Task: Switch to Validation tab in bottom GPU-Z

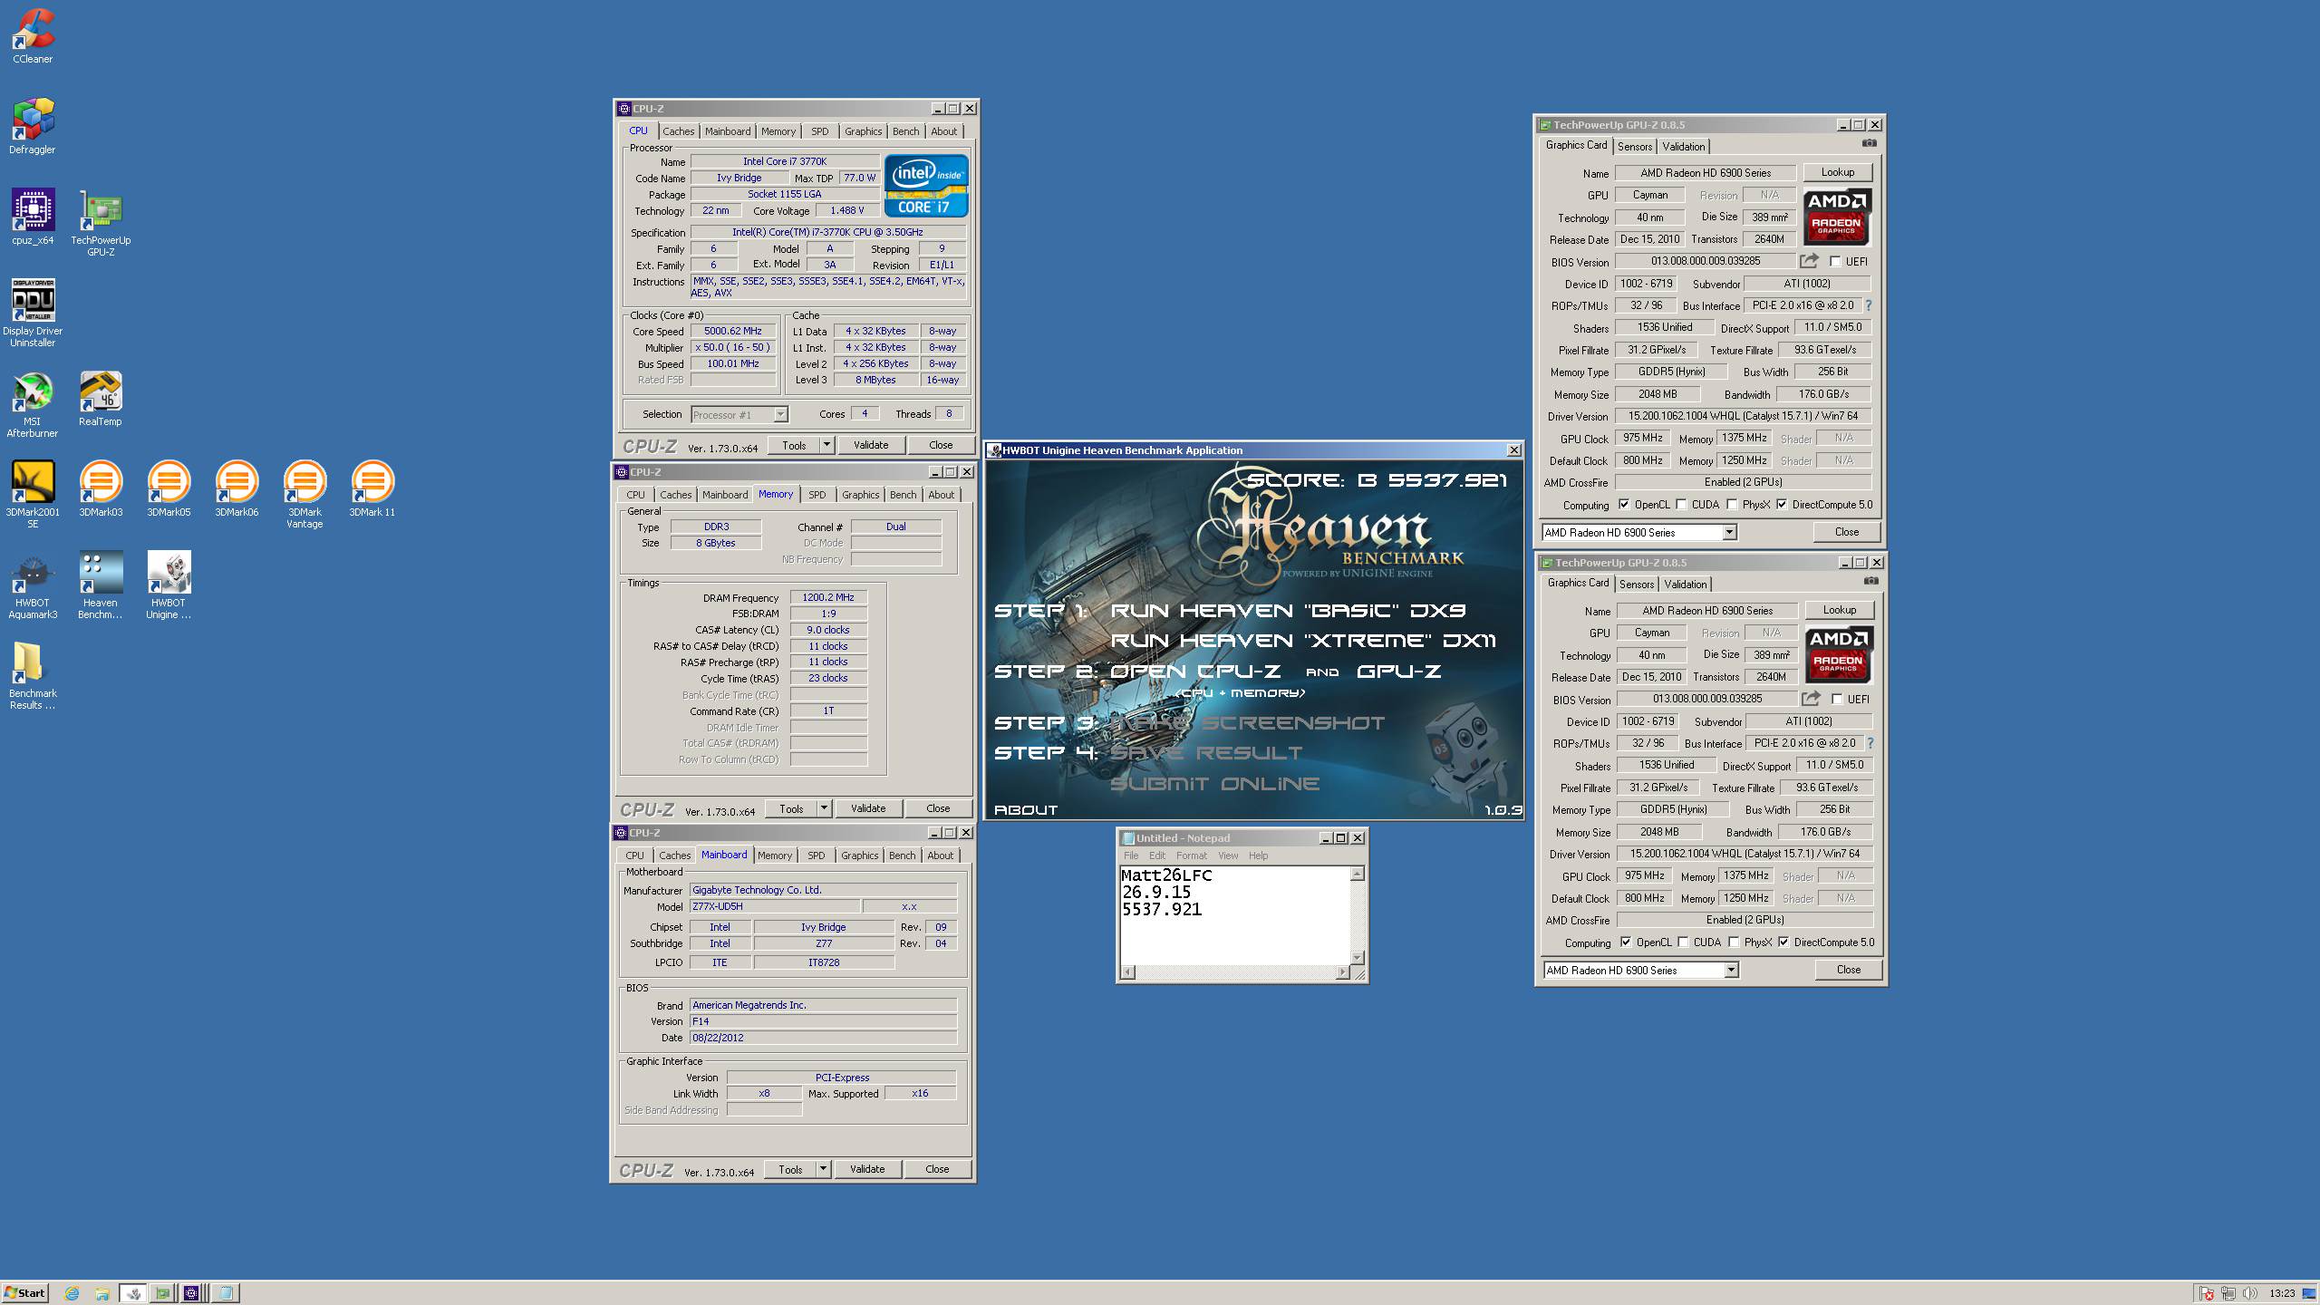Action: pos(1686,585)
